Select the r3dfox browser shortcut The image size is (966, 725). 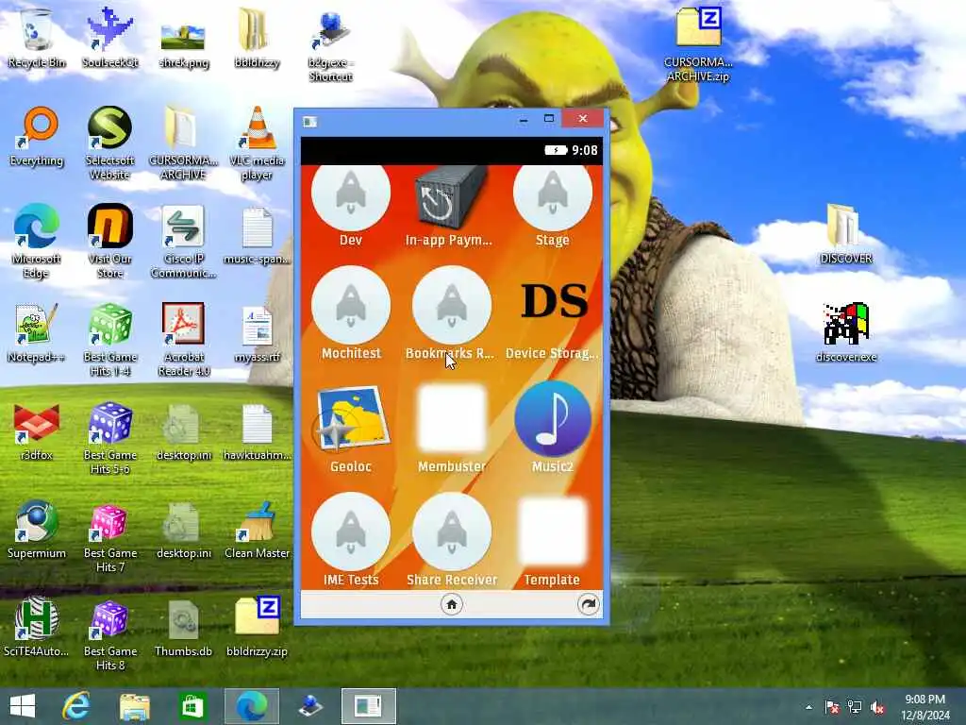37,431
